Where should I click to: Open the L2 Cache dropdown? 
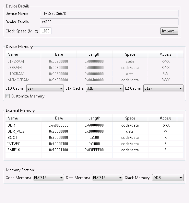(x=163, y=88)
